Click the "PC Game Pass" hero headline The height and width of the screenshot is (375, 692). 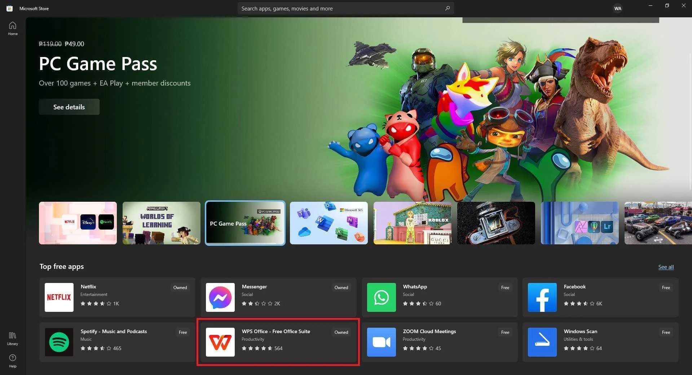point(98,64)
